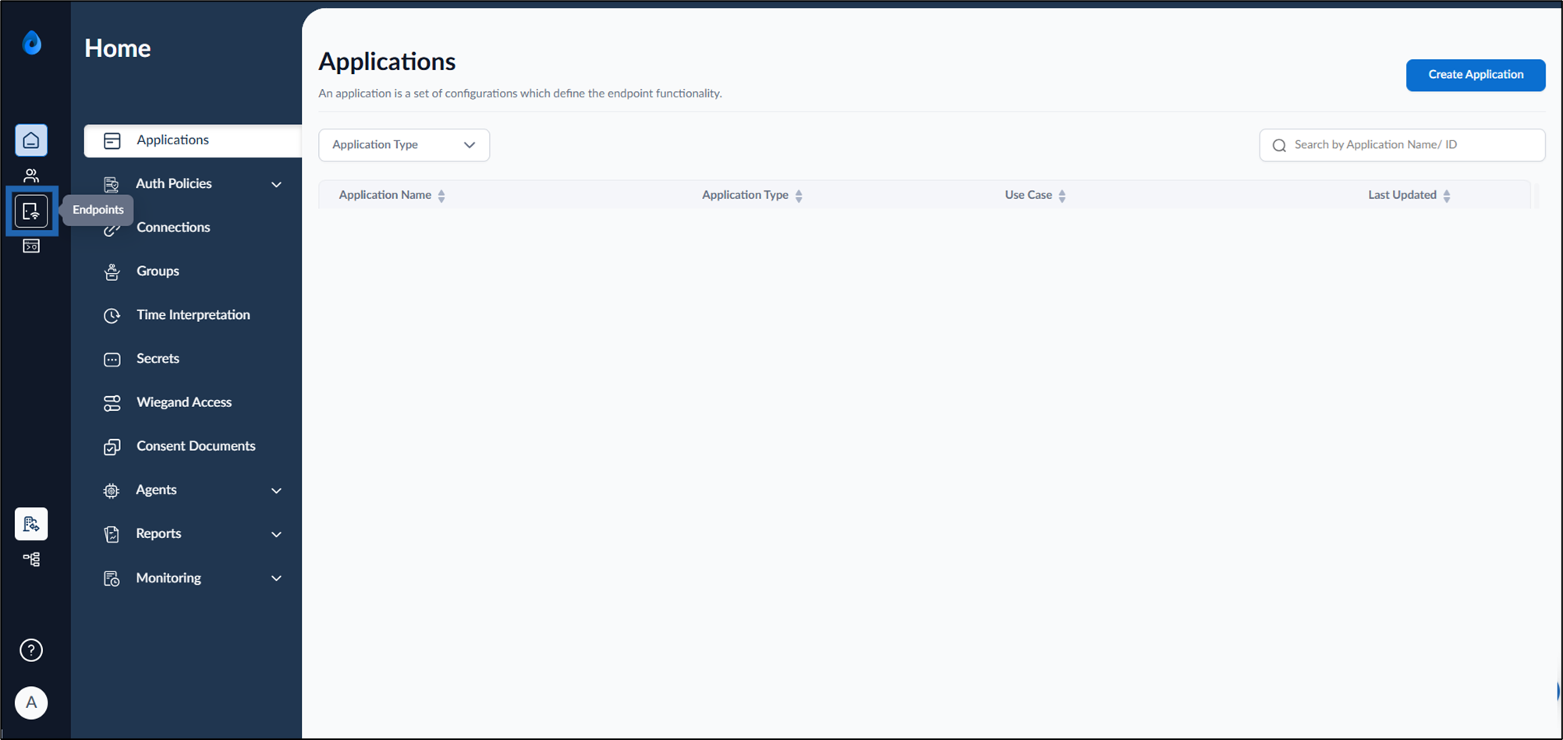Click the Wiegand Access icon
1563x740 pixels.
pyautogui.click(x=112, y=403)
